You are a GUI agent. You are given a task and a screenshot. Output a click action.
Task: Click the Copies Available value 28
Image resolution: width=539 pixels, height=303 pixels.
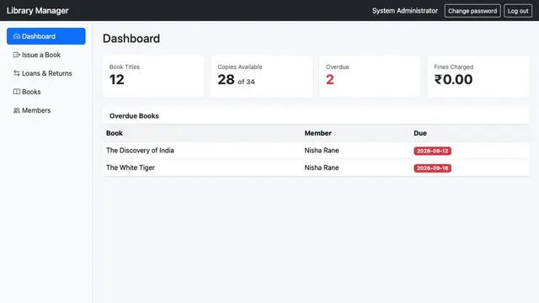[x=226, y=80]
